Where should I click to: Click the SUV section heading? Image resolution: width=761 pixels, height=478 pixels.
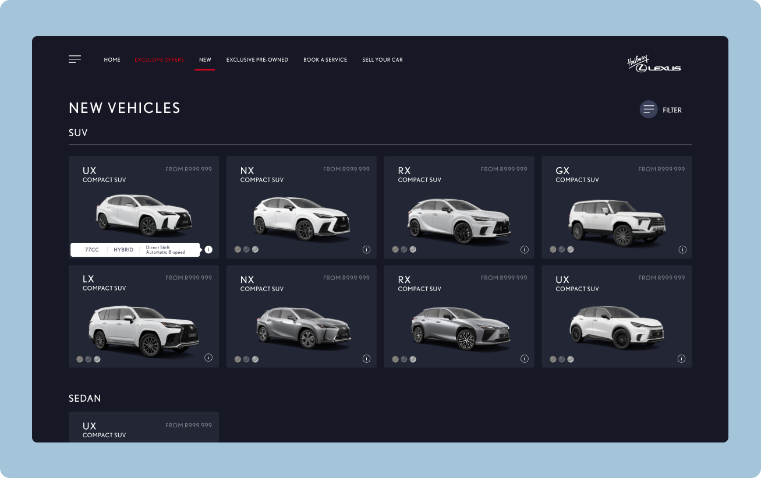(x=78, y=133)
